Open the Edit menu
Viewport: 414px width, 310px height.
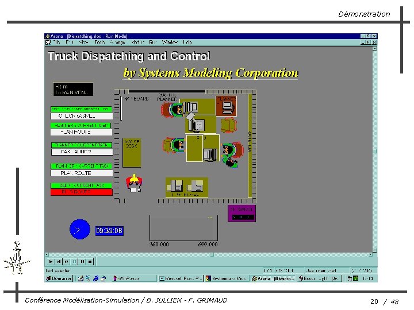[70, 42]
